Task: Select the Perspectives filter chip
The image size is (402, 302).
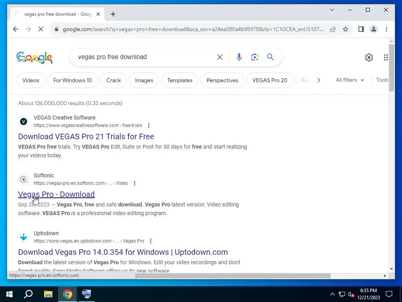Action: 222,80
